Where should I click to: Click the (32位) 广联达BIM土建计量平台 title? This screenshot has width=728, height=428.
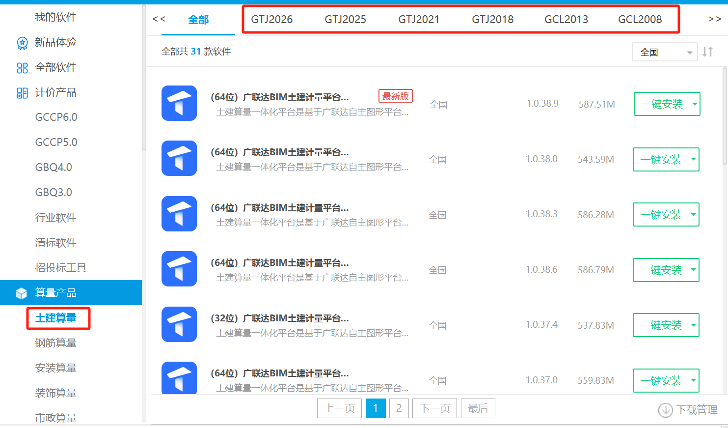[280, 318]
